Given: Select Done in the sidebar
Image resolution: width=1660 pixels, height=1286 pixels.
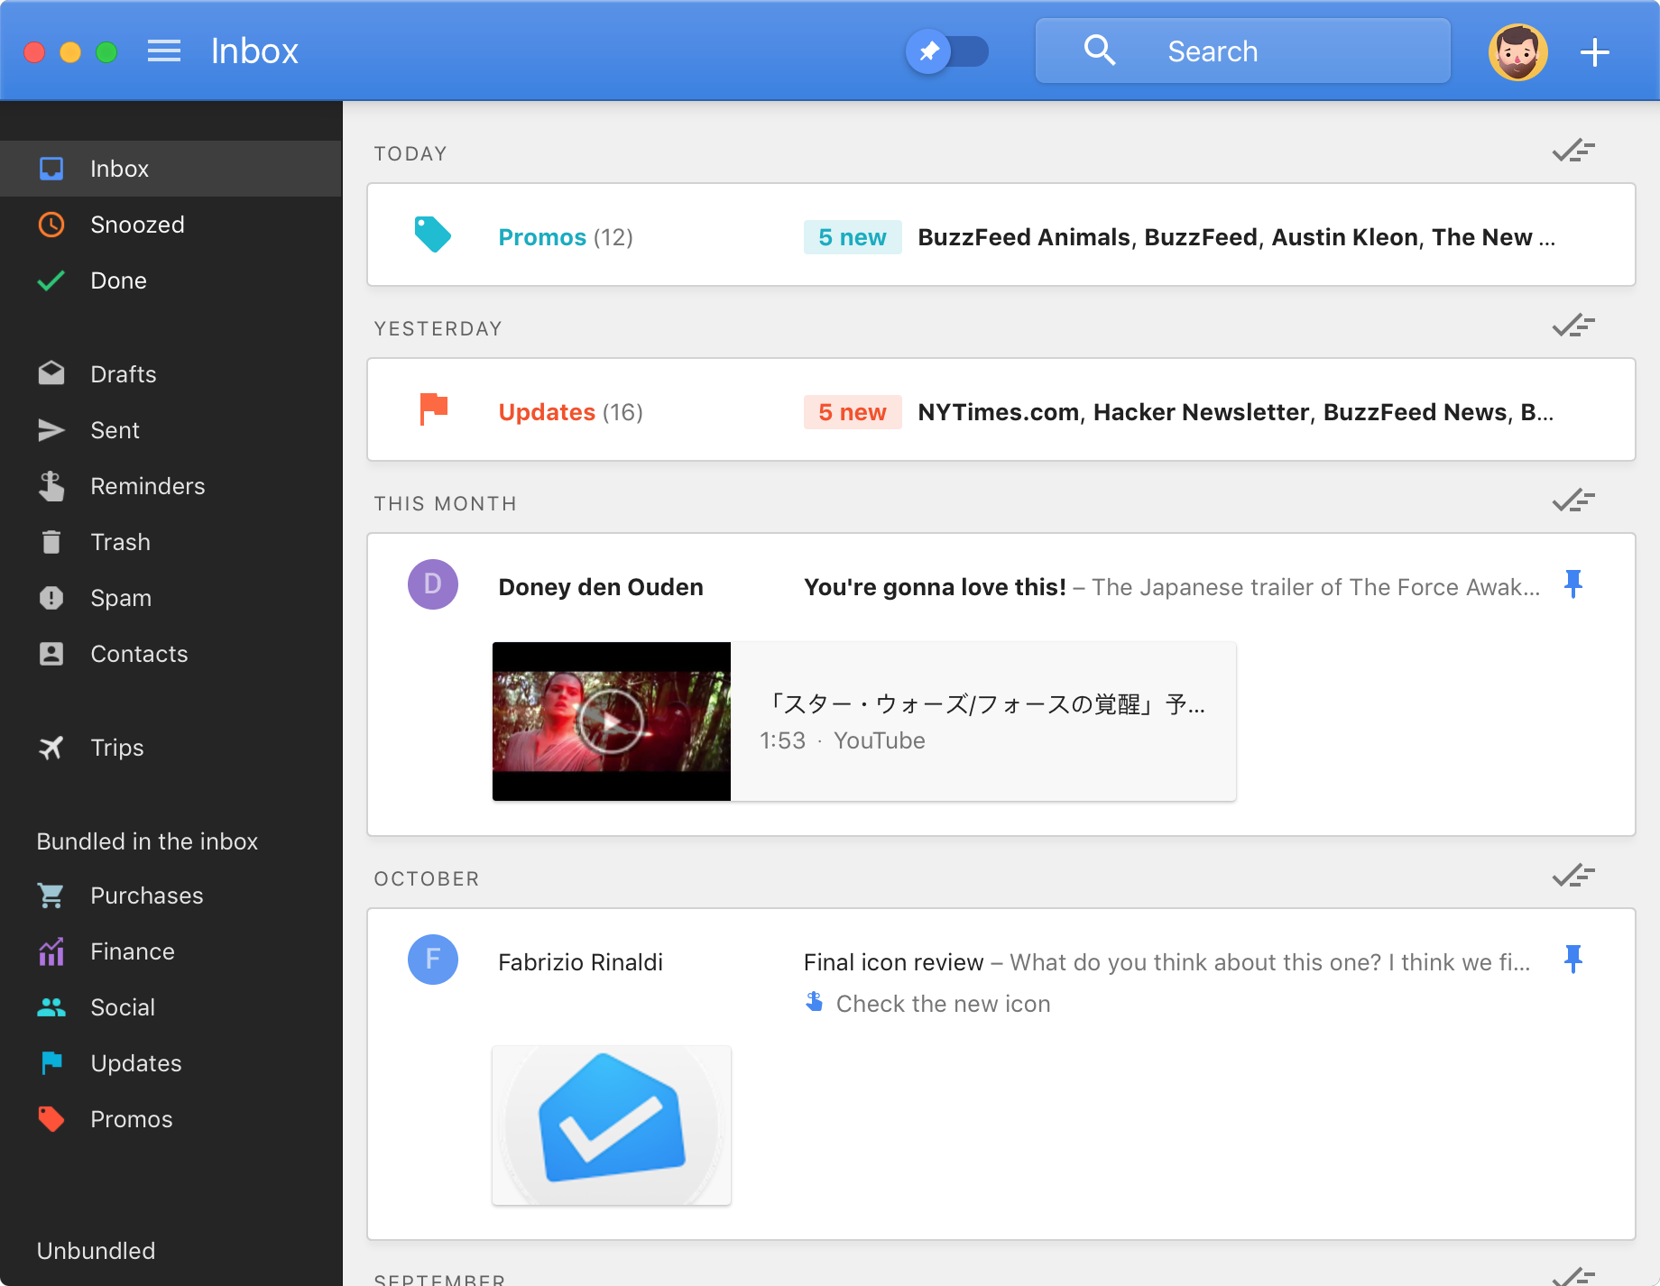Looking at the screenshot, I should coord(118,280).
